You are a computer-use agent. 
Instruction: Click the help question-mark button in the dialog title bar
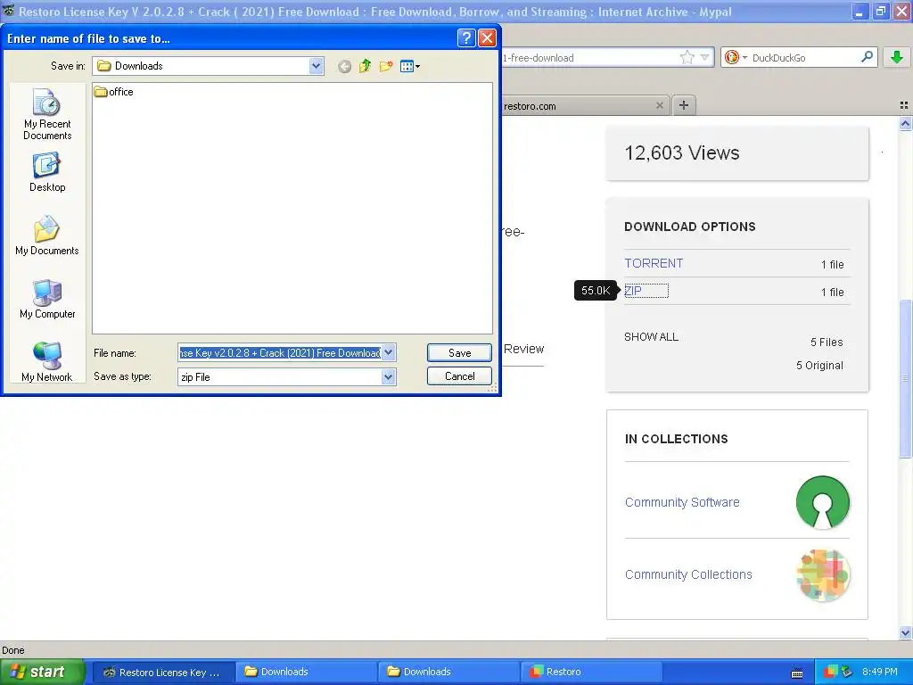pos(465,38)
